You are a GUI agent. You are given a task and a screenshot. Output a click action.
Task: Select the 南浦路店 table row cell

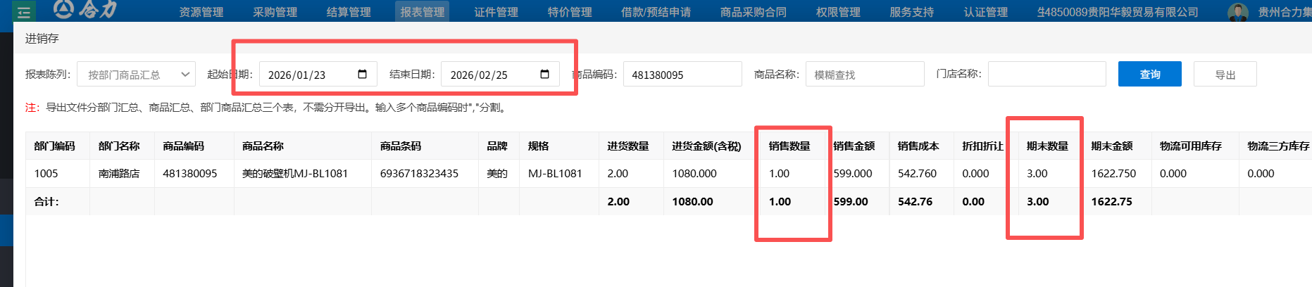point(119,174)
